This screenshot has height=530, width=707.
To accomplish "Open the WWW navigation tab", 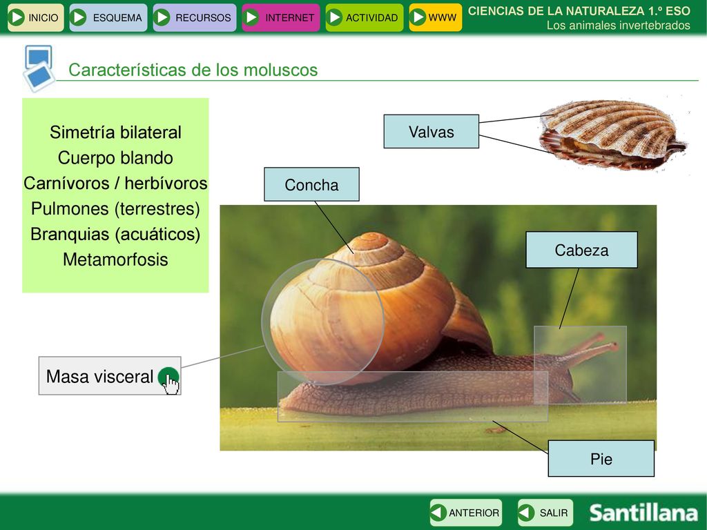I will pyautogui.click(x=435, y=17).
